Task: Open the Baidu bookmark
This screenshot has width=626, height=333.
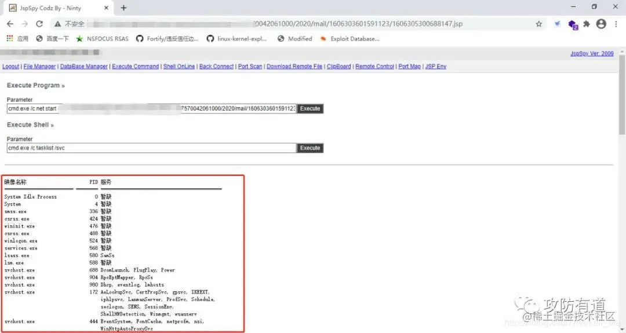Action: coord(52,39)
